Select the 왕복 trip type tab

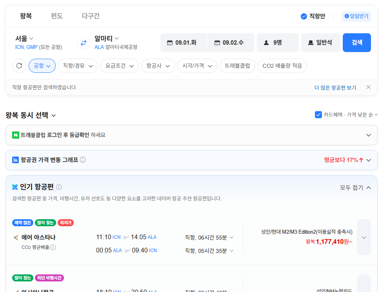(x=26, y=16)
